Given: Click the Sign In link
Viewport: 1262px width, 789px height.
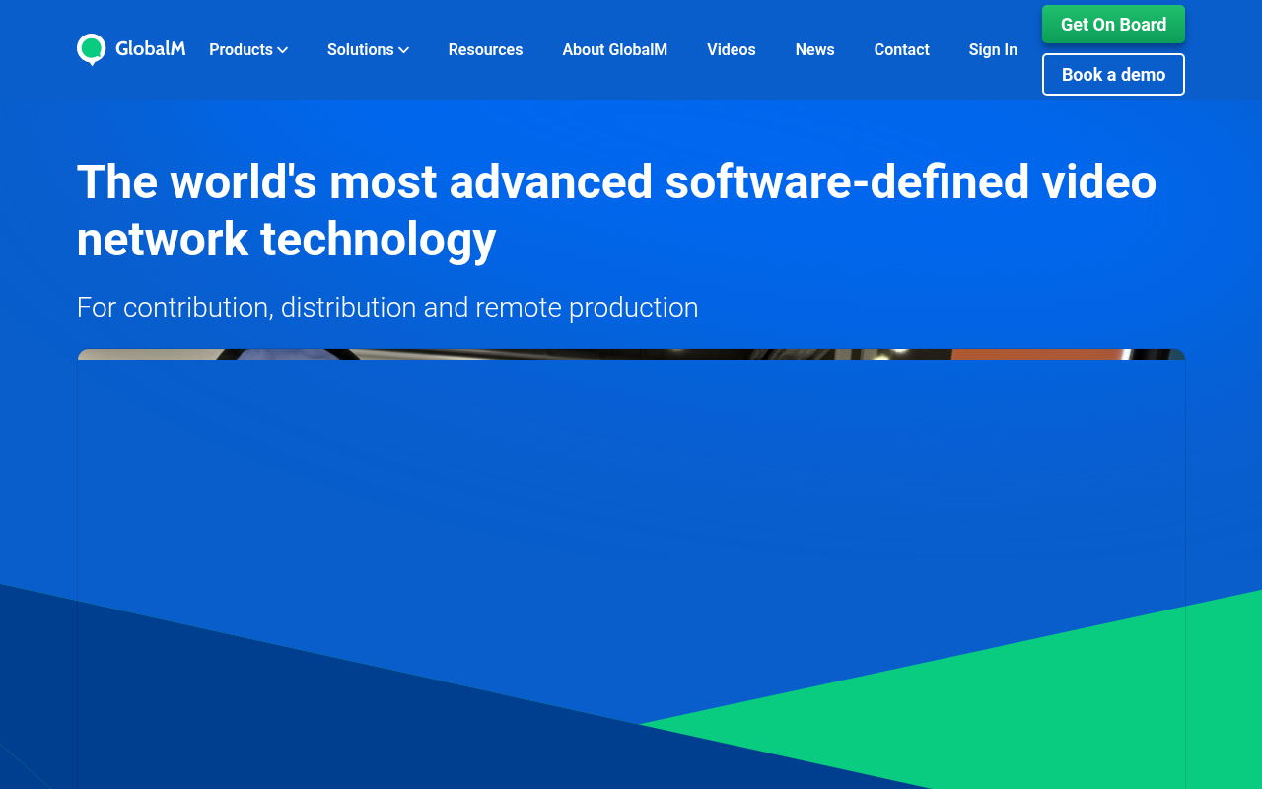Looking at the screenshot, I should click(993, 49).
